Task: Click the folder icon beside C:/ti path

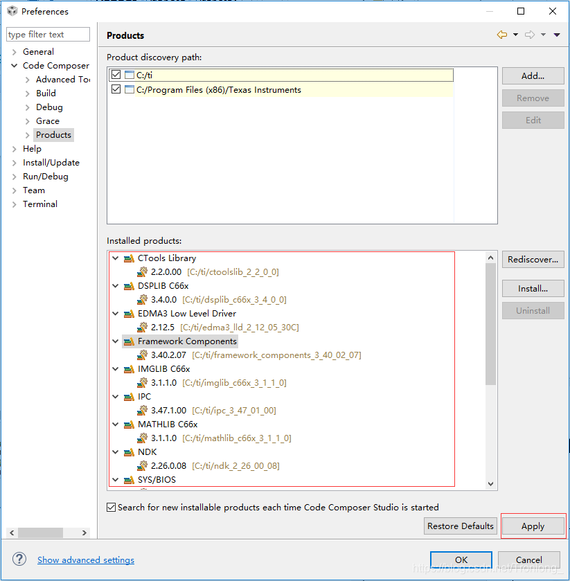Action: pos(130,75)
